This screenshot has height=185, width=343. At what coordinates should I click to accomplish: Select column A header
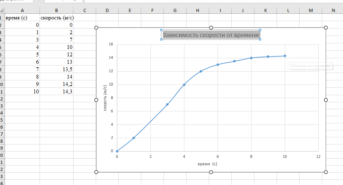(x=23, y=10)
